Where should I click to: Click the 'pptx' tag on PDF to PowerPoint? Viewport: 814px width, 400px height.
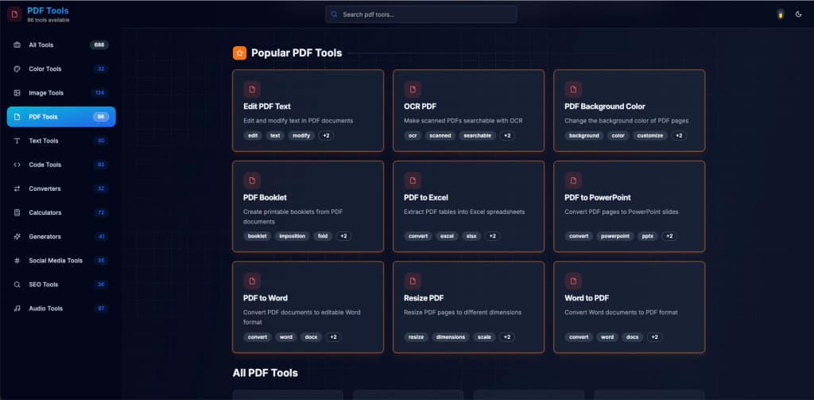coord(648,236)
